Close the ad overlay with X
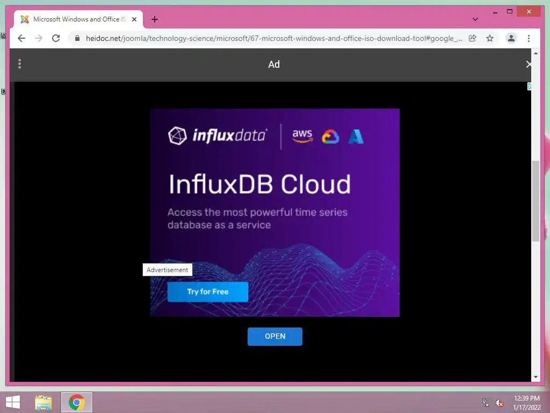Image resolution: width=550 pixels, height=413 pixels. (x=529, y=65)
